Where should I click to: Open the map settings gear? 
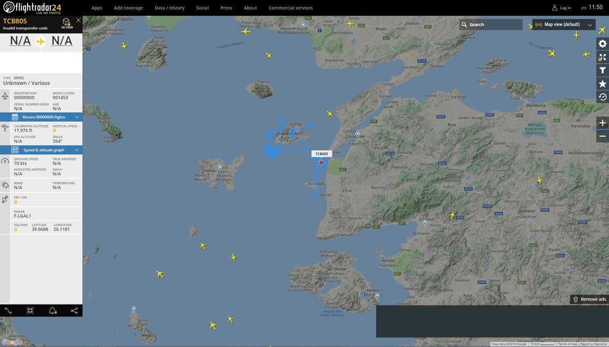[x=602, y=44]
